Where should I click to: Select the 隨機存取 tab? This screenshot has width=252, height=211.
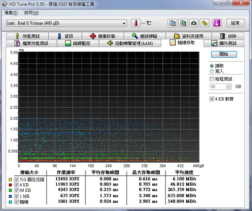coord(182,43)
